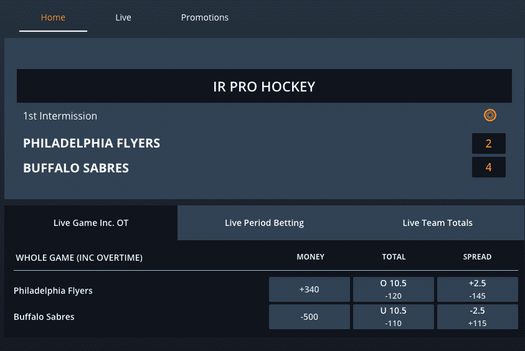Viewport: 525px width, 351px height.
Task: Pick Flyers +2.5 spread at -145
Action: pos(478,289)
